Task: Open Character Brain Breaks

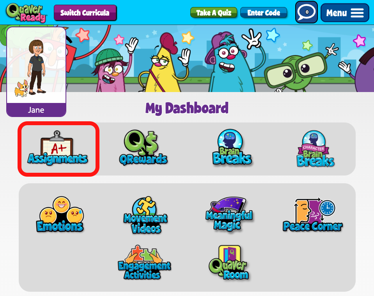Action: pos(316,148)
